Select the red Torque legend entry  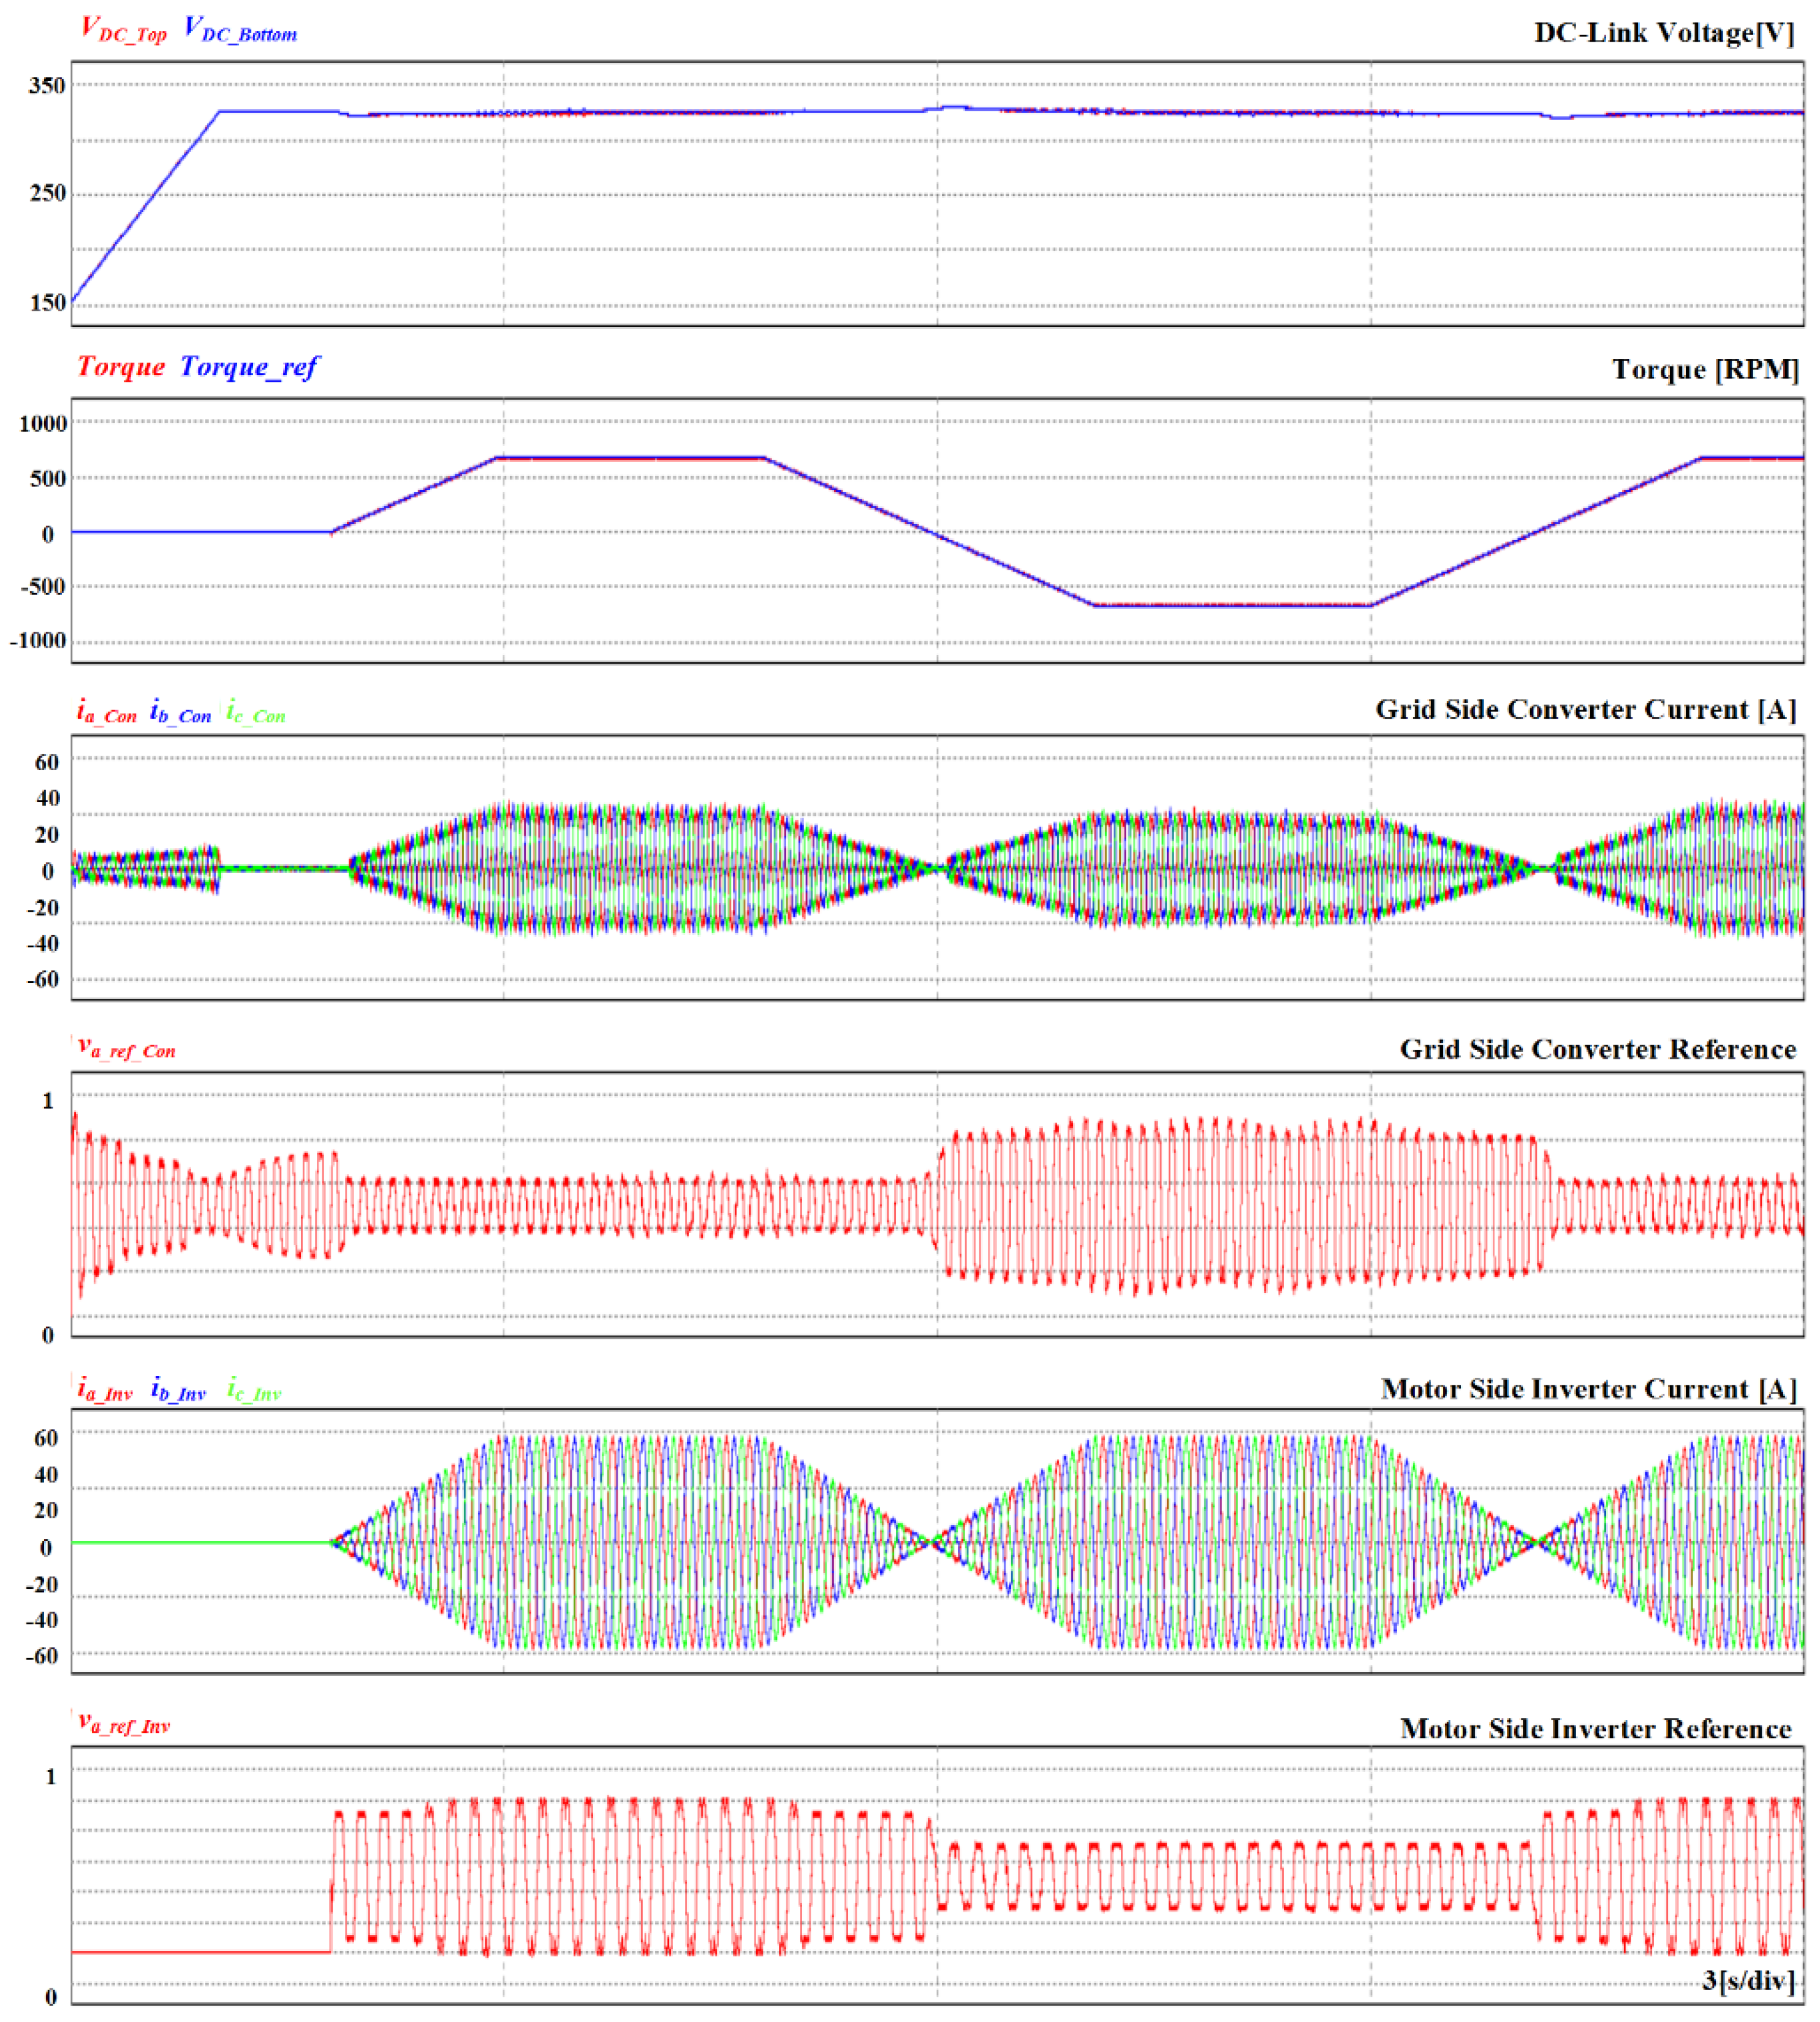tap(121, 367)
